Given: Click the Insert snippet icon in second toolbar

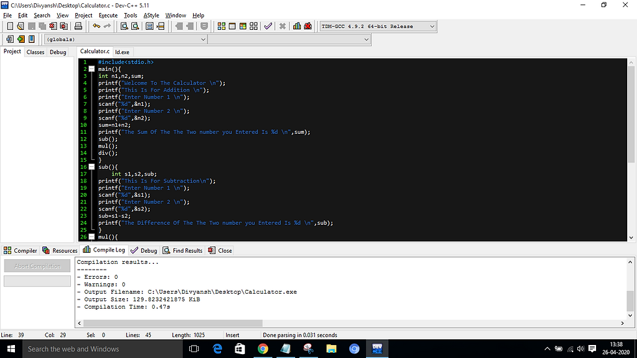Looking at the screenshot, I should 10,39.
